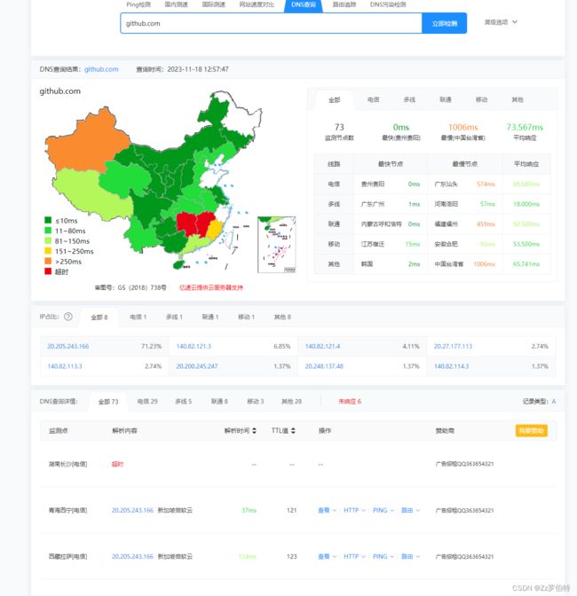Click the 151~250ms yellow legend swatch
Screen dimensions: 577x596
pyautogui.click(x=48, y=251)
